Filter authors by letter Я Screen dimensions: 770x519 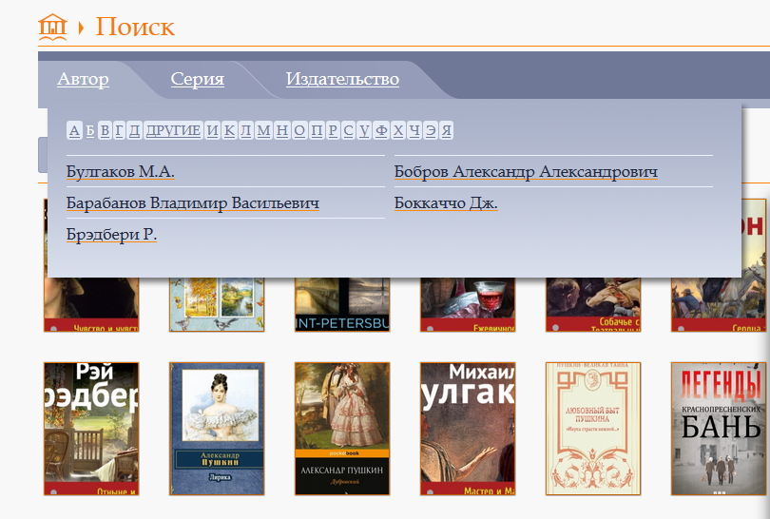(446, 130)
